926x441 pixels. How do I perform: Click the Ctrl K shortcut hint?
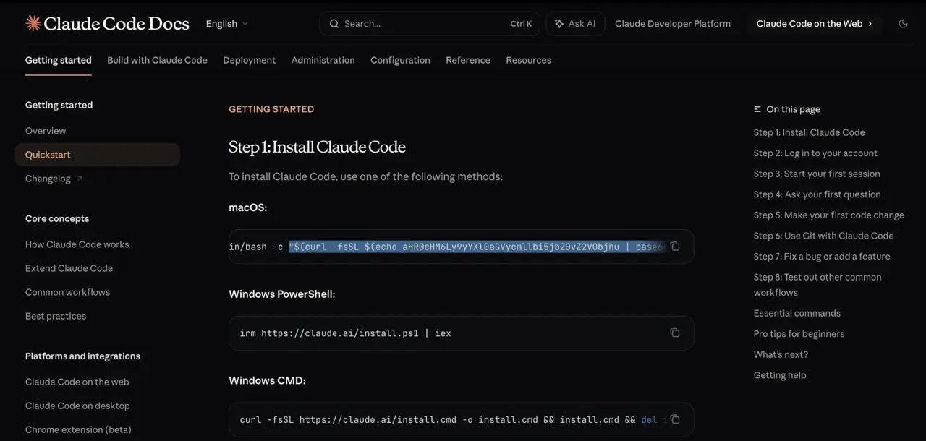coord(521,24)
